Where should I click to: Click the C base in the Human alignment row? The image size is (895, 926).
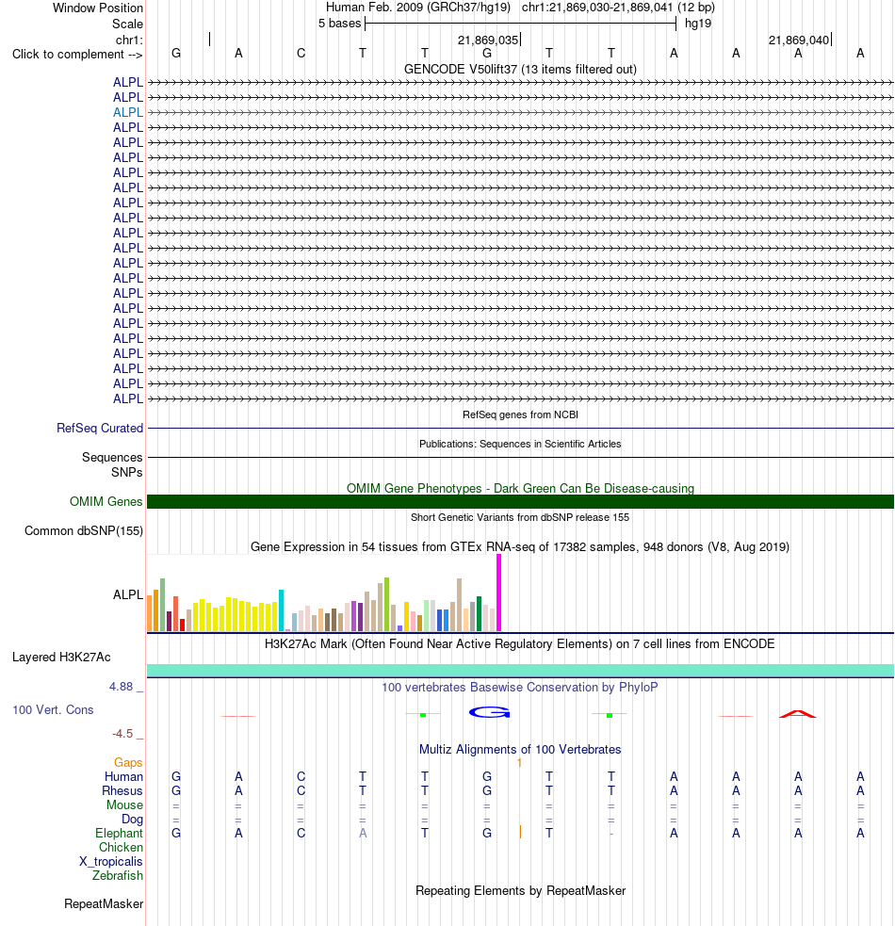tap(301, 776)
